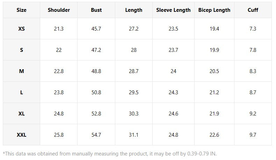Click the measurement disclaimer footnote text

coord(110,154)
